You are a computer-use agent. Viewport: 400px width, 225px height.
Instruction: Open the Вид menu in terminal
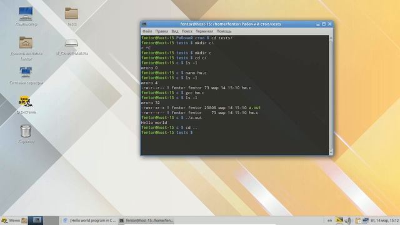click(175, 31)
